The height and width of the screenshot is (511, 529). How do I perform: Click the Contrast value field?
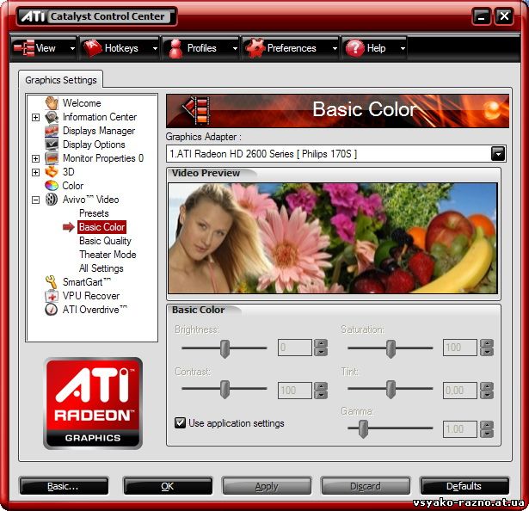click(x=295, y=391)
